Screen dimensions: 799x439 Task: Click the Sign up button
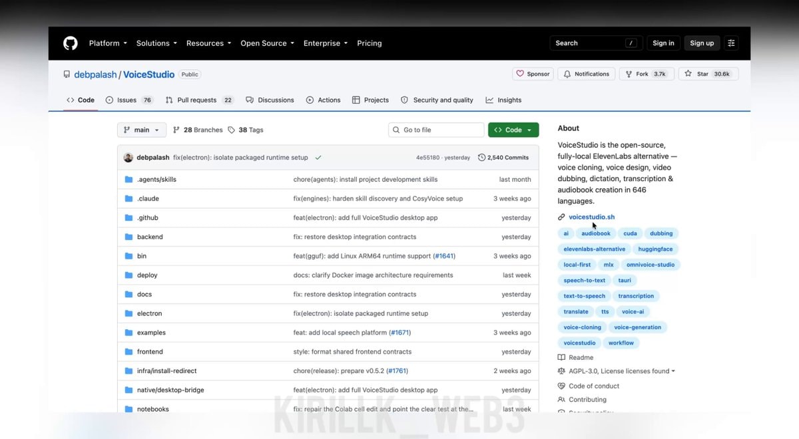click(x=702, y=43)
